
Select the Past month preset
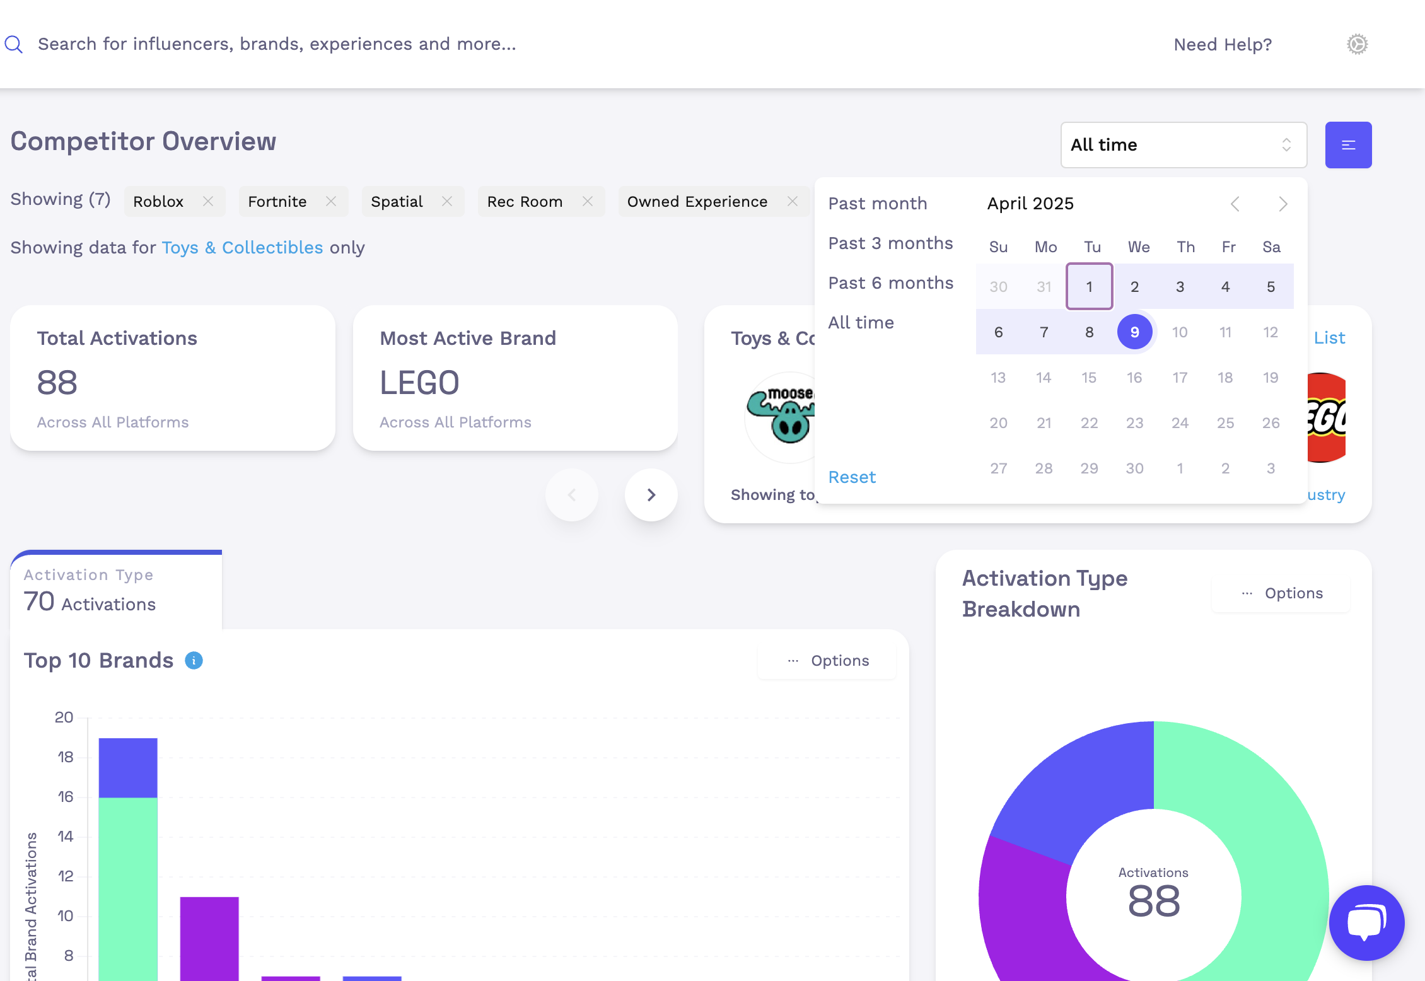point(877,204)
